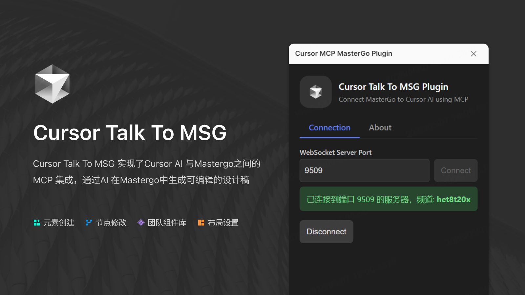Click the heading Cursor Talk To MSG

pos(130,132)
